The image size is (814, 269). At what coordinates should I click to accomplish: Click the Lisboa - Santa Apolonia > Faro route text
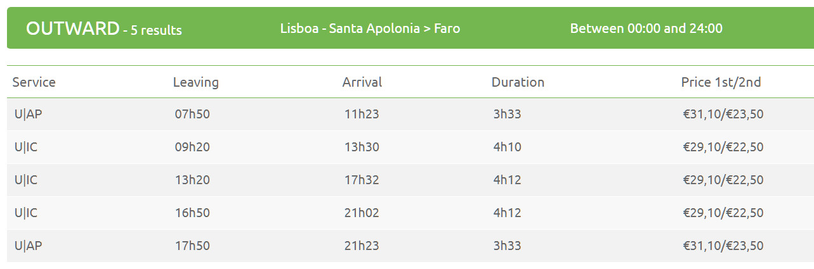pos(371,28)
